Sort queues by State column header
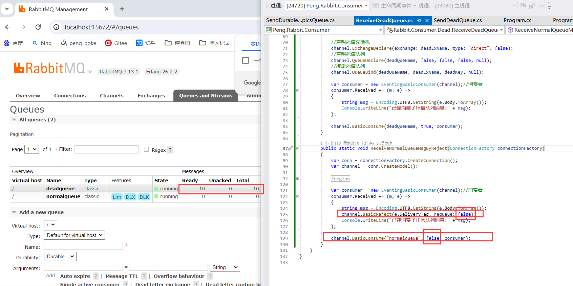The height and width of the screenshot is (286, 573). pos(161,181)
